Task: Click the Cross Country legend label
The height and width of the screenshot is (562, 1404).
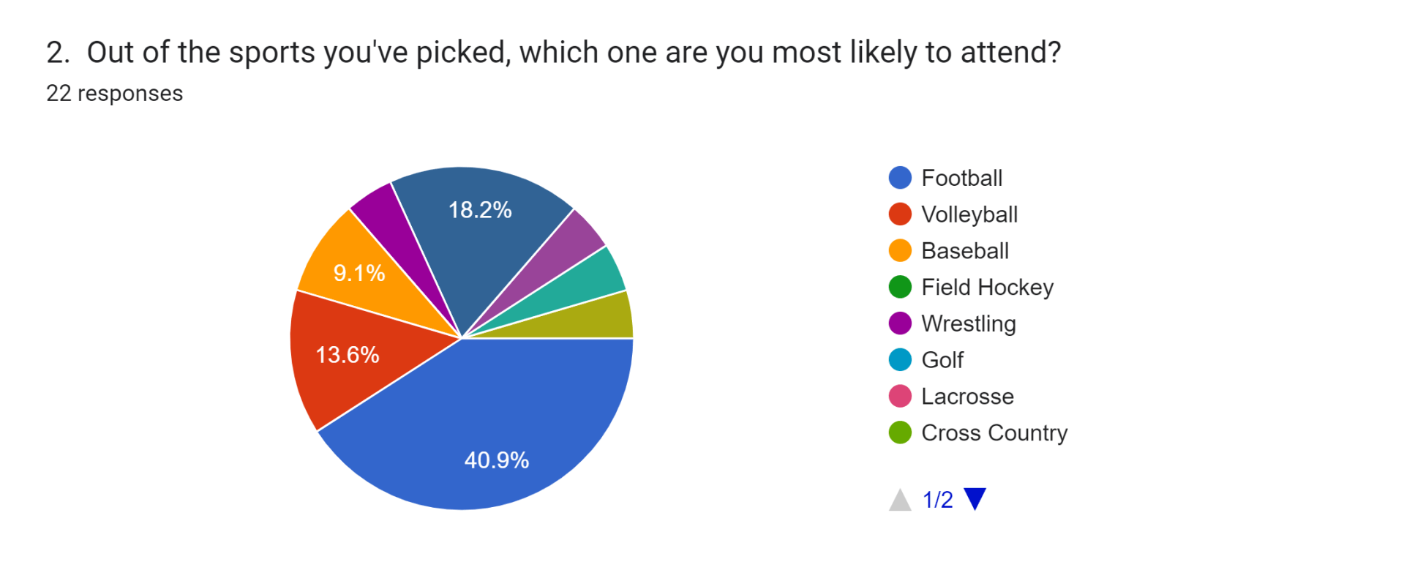Action: tap(994, 432)
